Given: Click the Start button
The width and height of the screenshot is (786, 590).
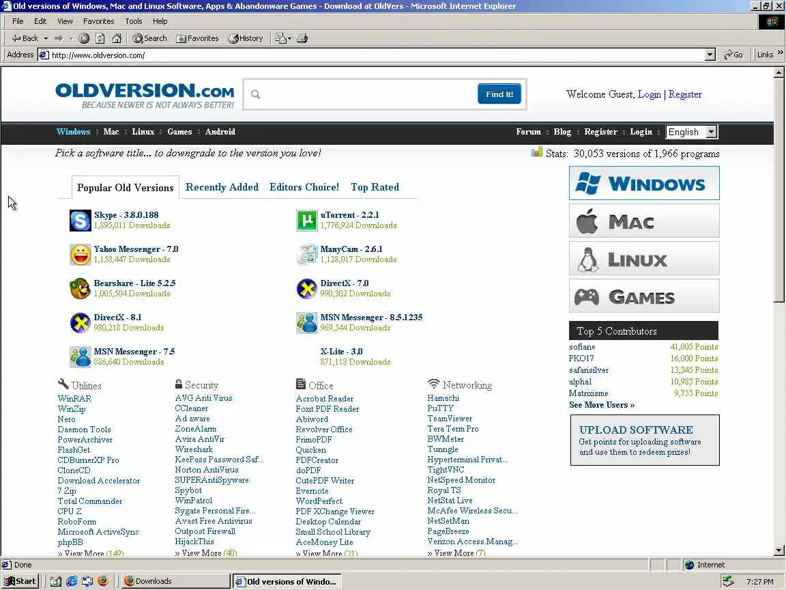Looking at the screenshot, I should [x=20, y=581].
